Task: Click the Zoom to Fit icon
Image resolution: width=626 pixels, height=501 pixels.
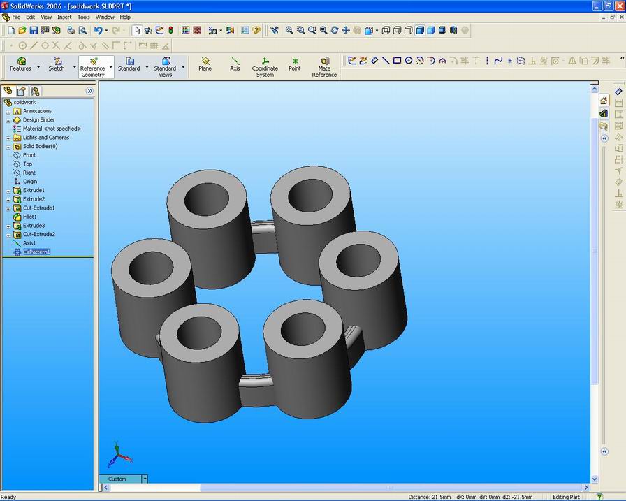Action: point(289,30)
